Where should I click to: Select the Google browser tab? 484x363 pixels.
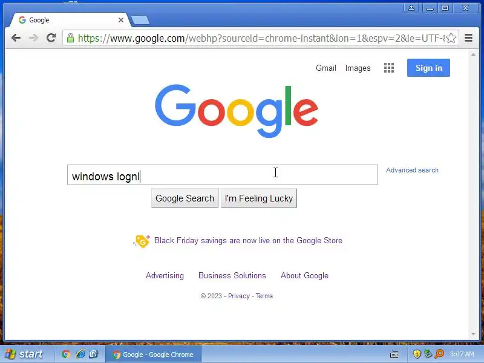70,20
